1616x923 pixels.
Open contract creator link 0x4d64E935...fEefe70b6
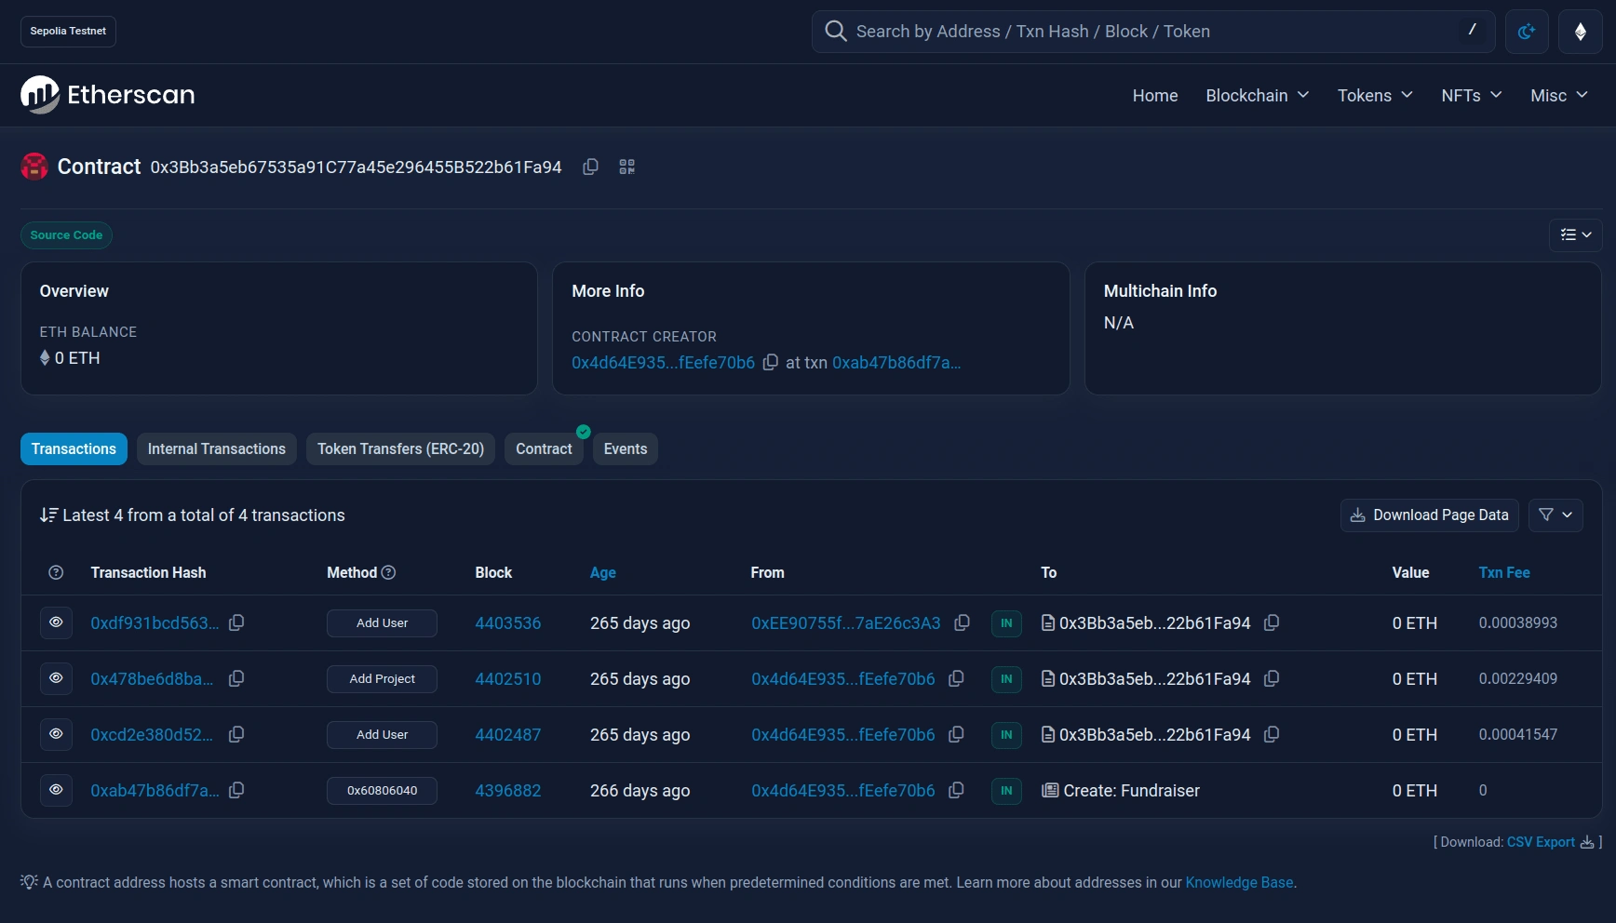663,363
